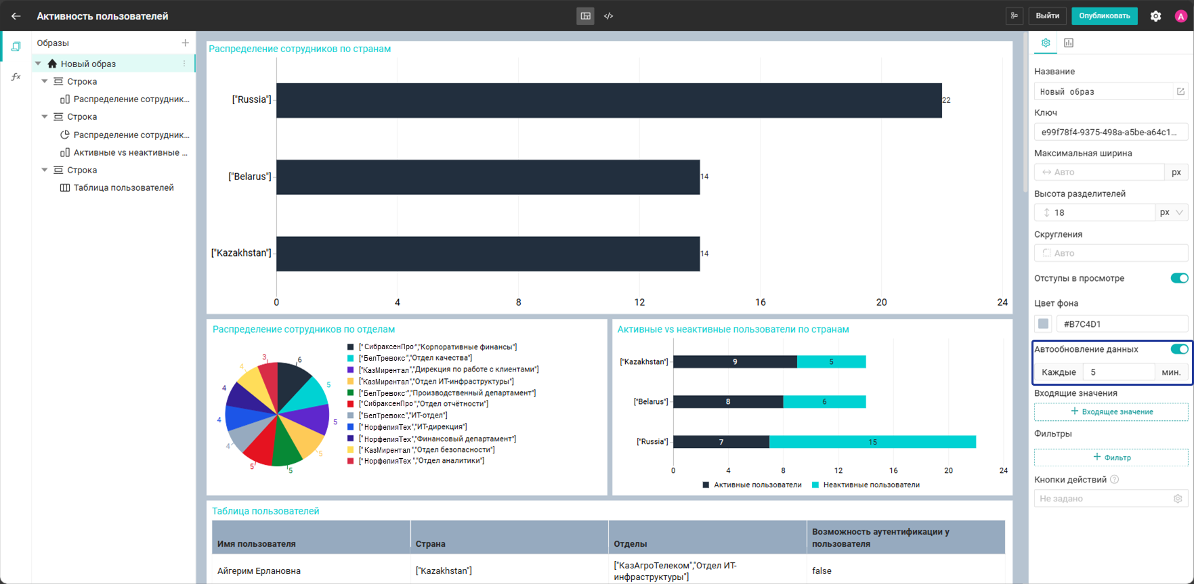Open Новый образ options menu dots
This screenshot has width=1194, height=584.
pyautogui.click(x=184, y=64)
